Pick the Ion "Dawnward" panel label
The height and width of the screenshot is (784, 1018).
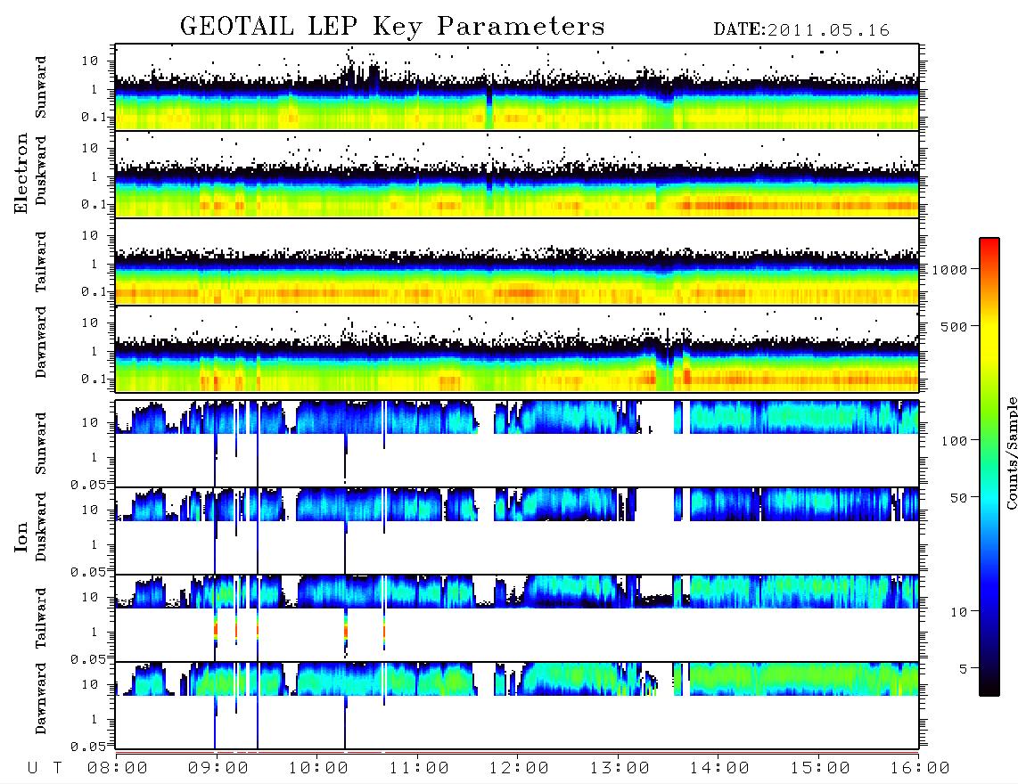click(x=41, y=698)
